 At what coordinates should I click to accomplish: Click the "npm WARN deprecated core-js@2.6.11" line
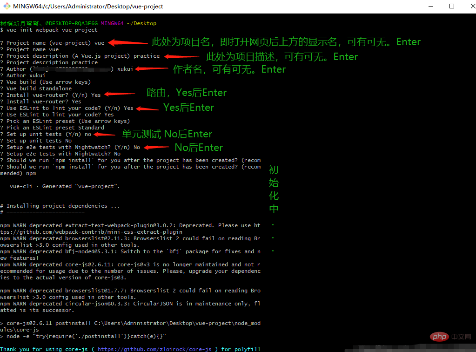click(130, 264)
